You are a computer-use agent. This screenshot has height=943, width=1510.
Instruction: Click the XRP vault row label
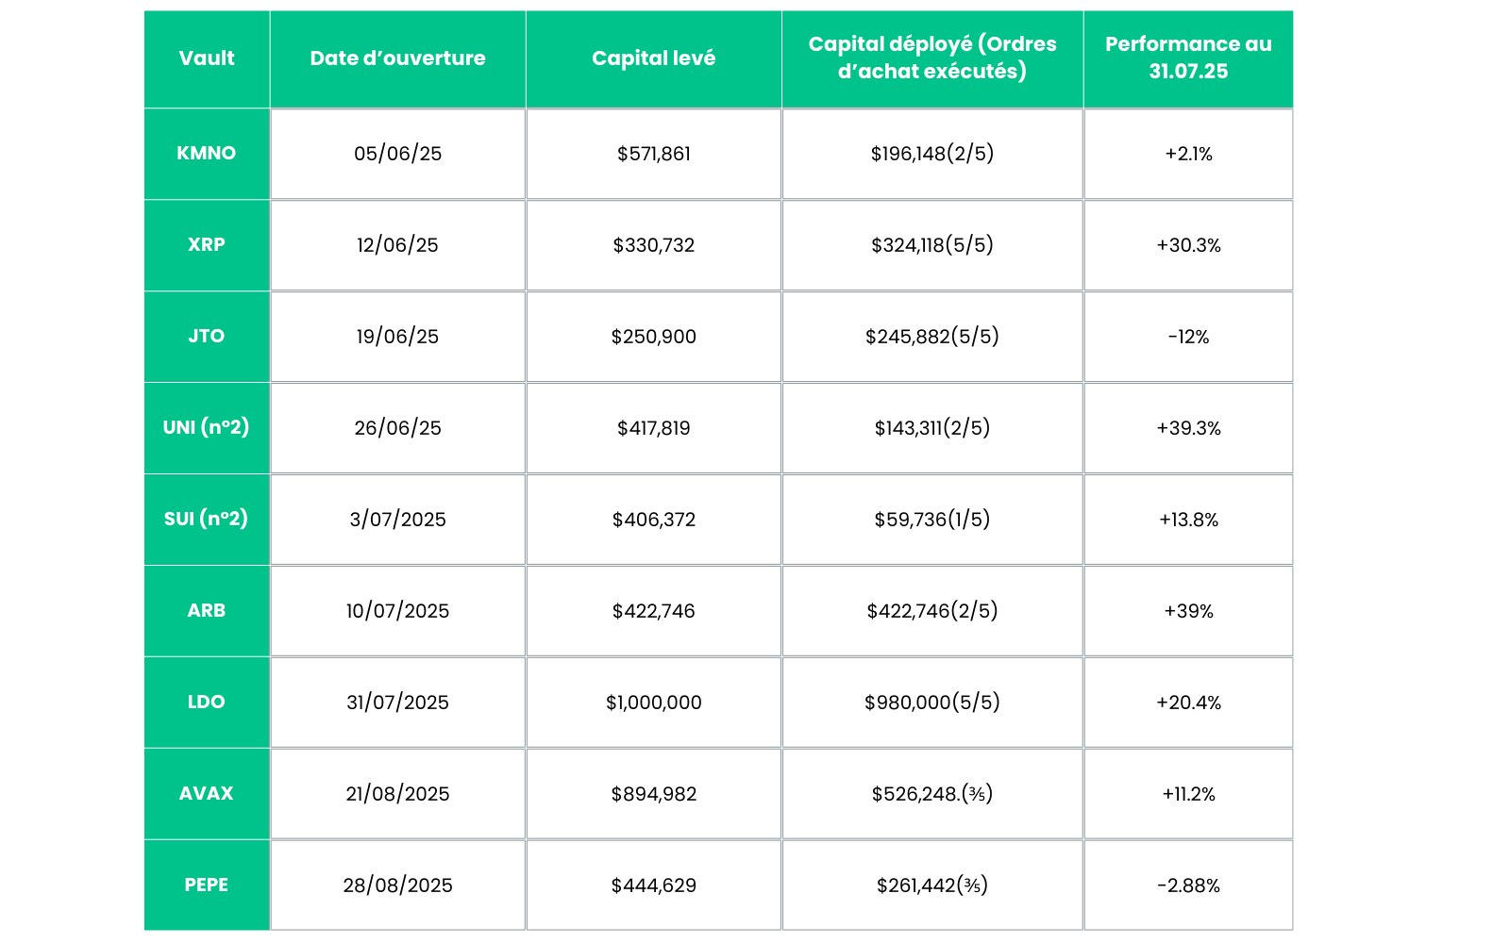click(207, 245)
